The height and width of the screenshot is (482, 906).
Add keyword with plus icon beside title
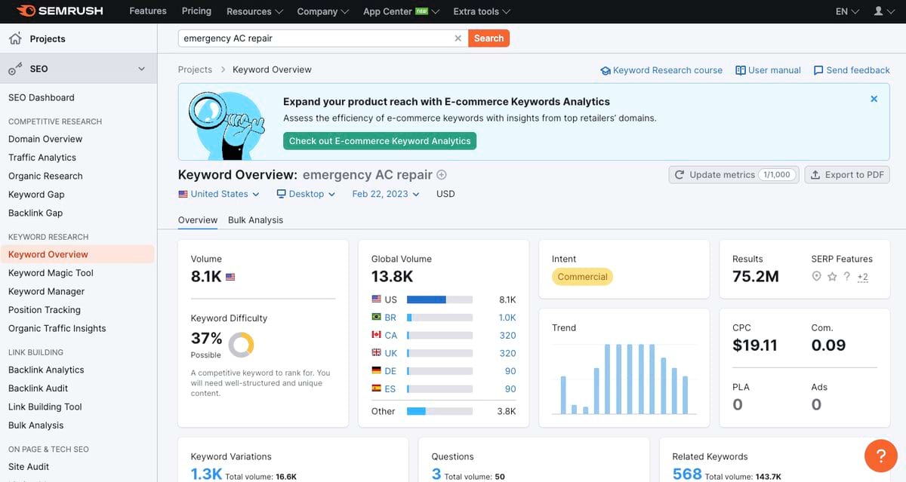pos(442,174)
